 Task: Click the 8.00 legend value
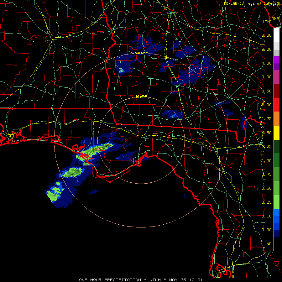click(267, 35)
